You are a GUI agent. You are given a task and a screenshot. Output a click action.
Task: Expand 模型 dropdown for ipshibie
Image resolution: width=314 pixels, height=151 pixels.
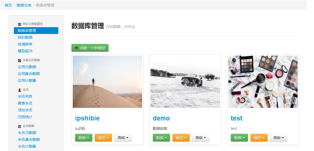pos(103,138)
